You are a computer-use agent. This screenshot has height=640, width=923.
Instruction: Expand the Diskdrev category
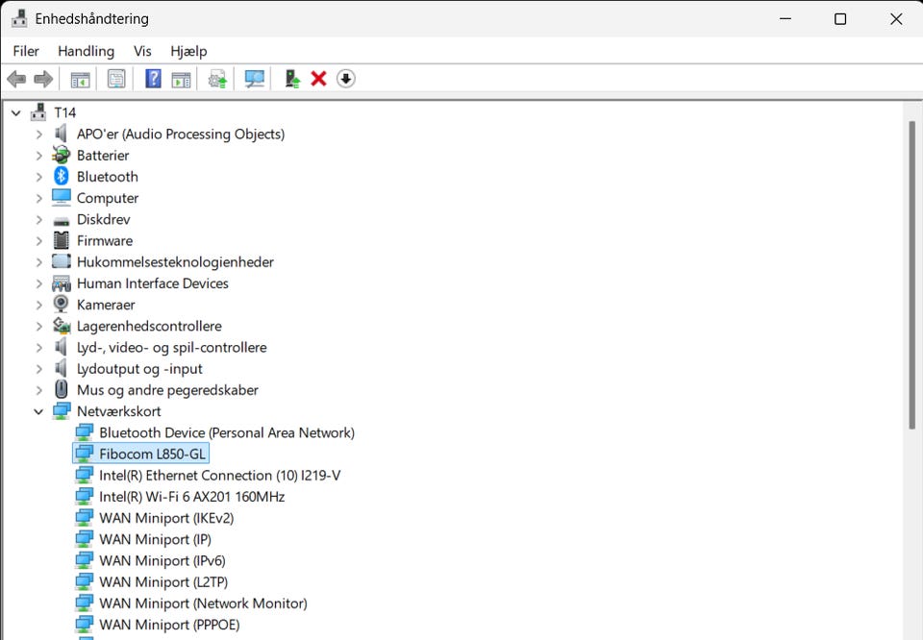point(38,219)
